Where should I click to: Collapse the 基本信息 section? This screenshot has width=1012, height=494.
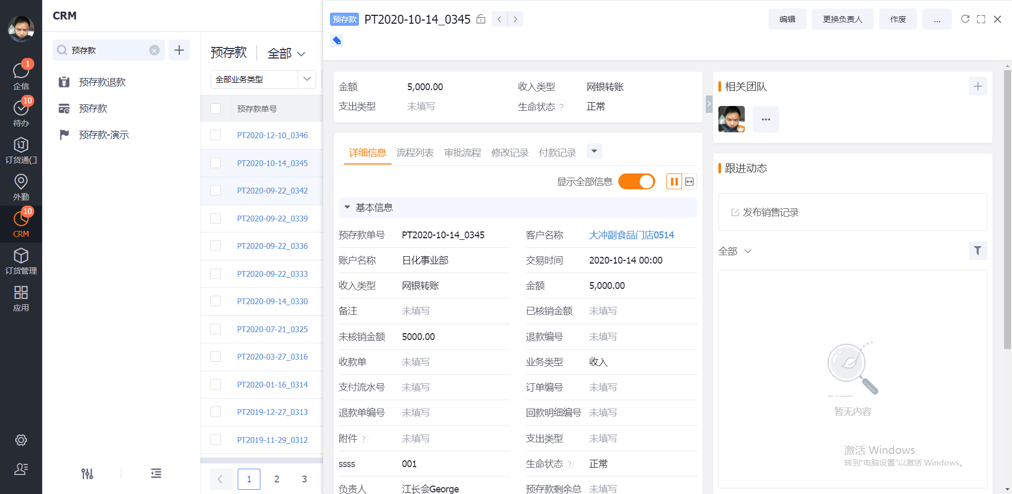pyautogui.click(x=347, y=207)
